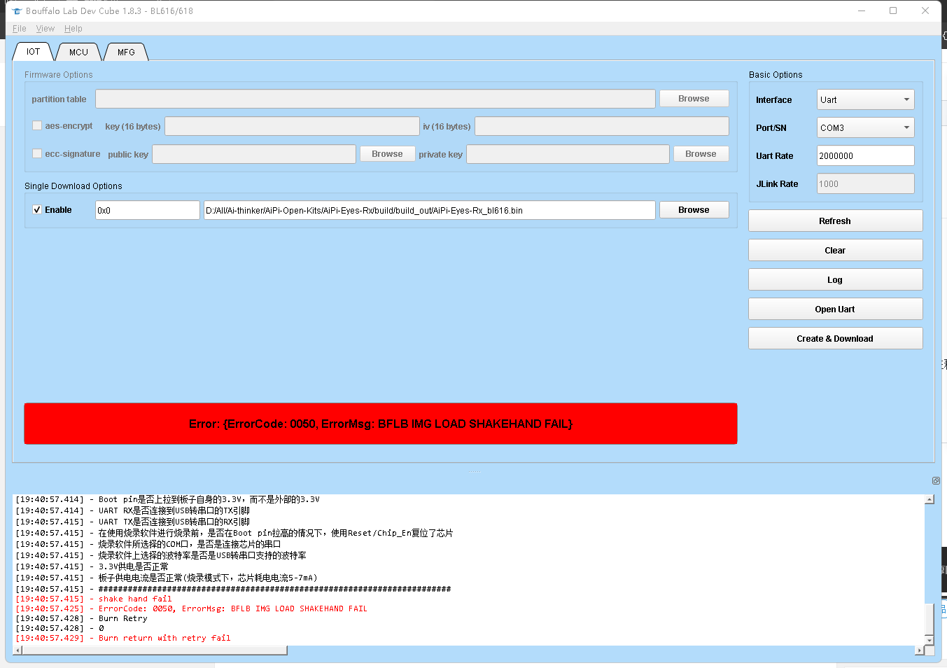Enable the aes-encrypt checkbox
This screenshot has height=668, width=947.
coord(37,125)
